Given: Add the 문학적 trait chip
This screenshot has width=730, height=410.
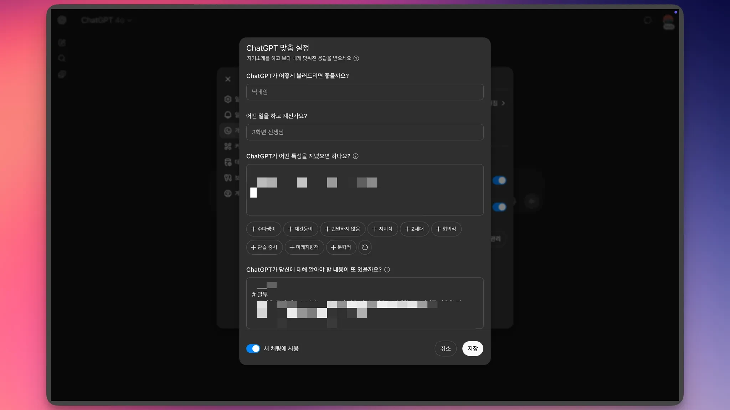Looking at the screenshot, I should [341, 247].
